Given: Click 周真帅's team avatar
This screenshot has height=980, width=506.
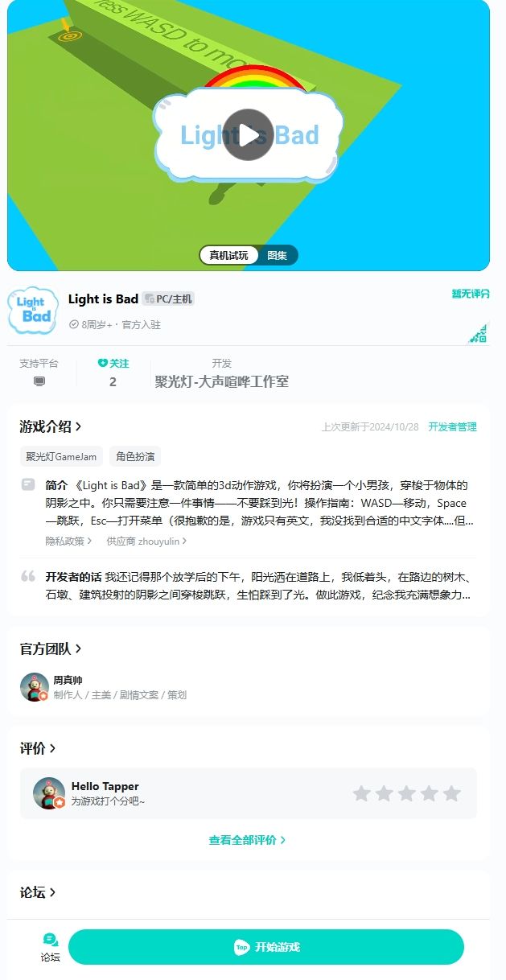Looking at the screenshot, I should pyautogui.click(x=35, y=687).
